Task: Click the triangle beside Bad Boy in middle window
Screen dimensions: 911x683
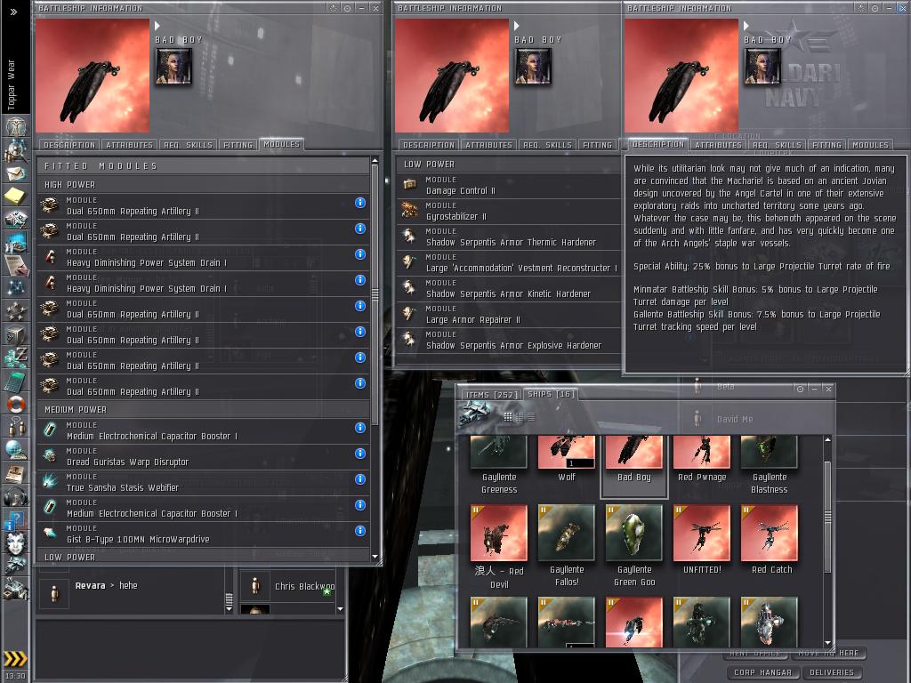Action: coord(517,26)
